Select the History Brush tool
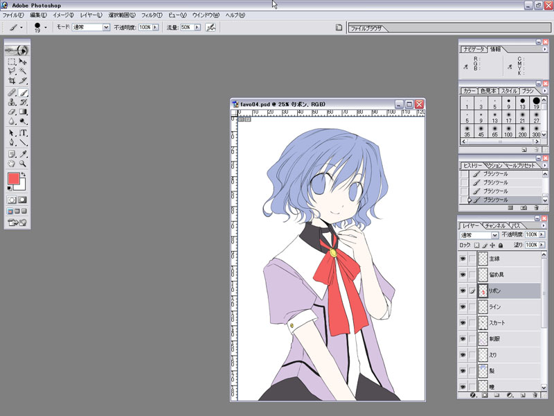 (x=23, y=102)
